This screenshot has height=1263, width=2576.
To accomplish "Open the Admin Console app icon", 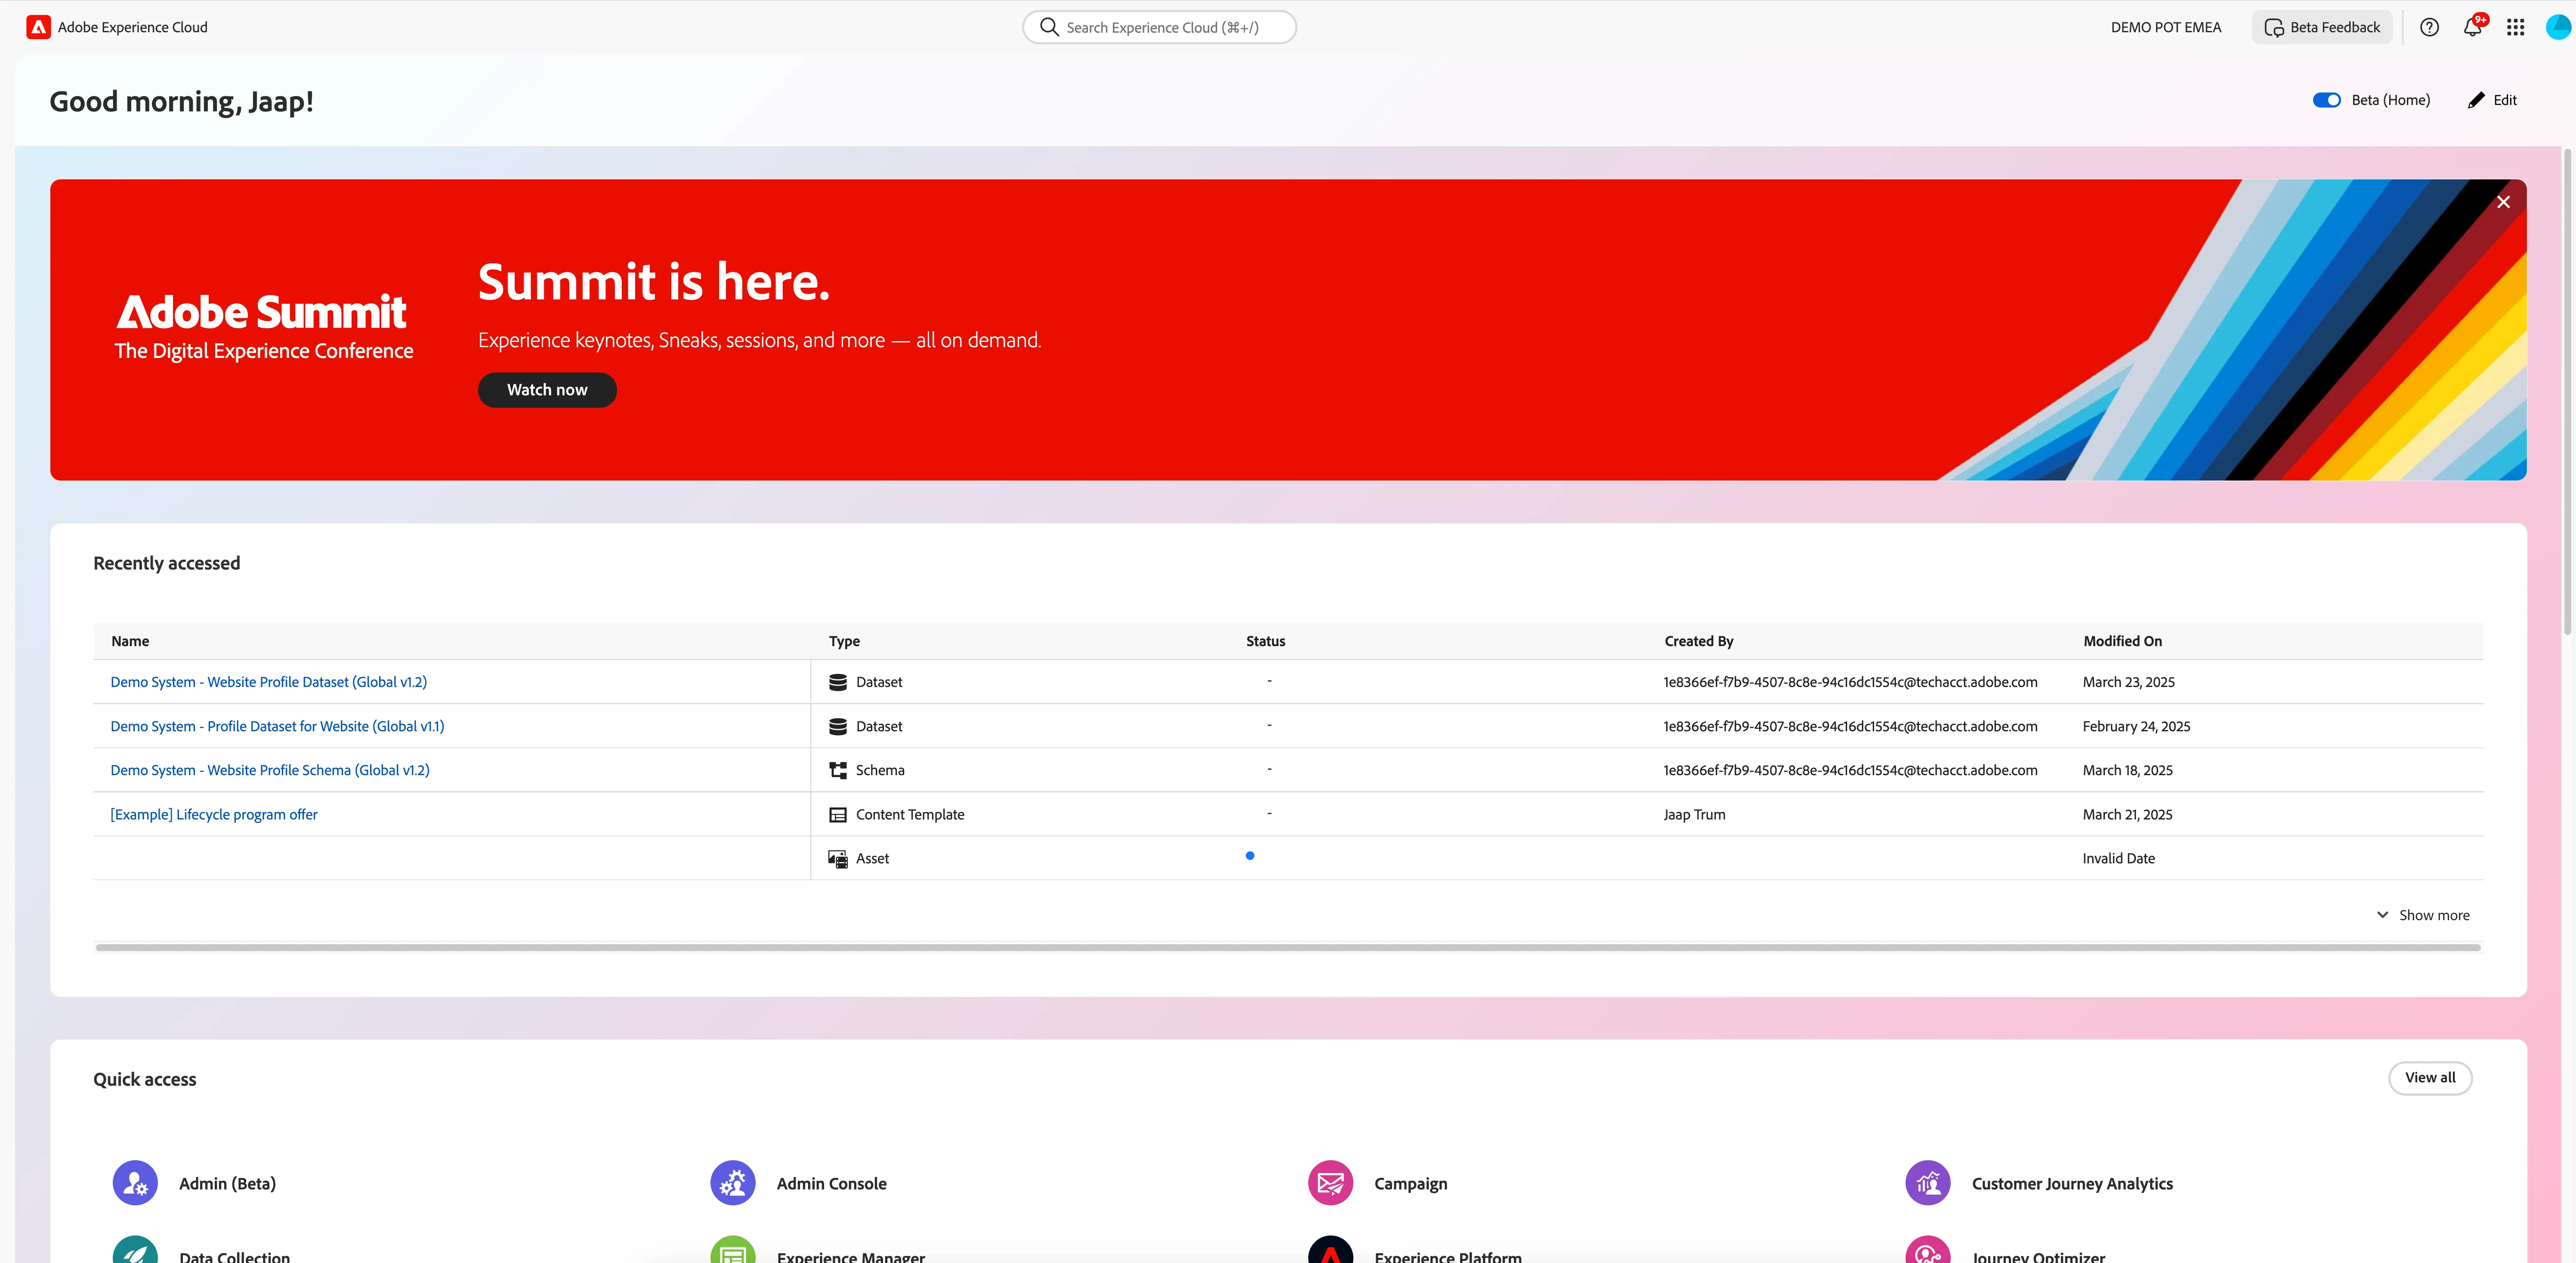I will click(x=733, y=1183).
